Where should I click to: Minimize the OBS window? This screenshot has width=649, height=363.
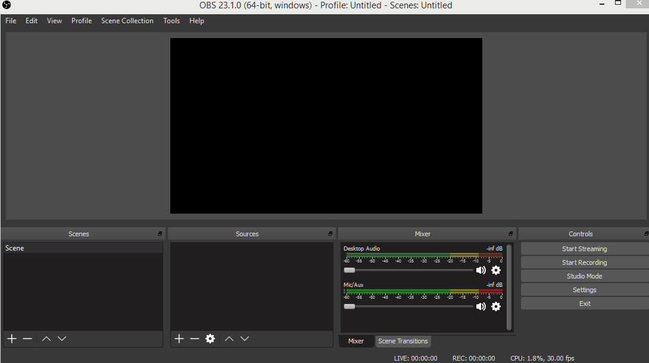tap(602, 4)
